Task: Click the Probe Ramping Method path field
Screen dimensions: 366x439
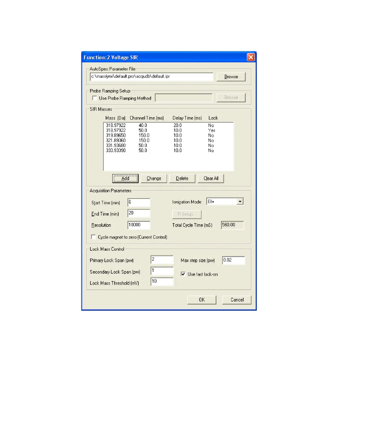Action: point(184,98)
